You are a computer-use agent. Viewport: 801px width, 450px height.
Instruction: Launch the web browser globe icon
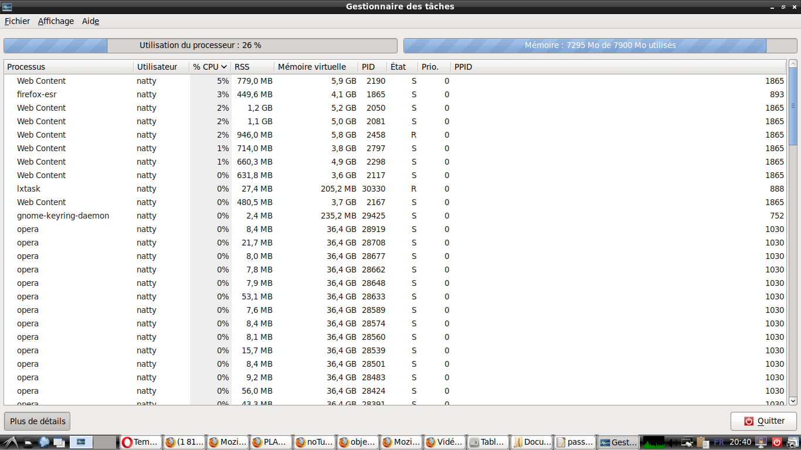tap(44, 442)
